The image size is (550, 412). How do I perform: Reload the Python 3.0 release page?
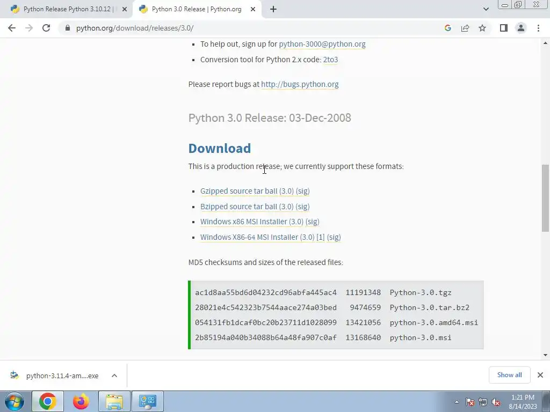pos(46,28)
